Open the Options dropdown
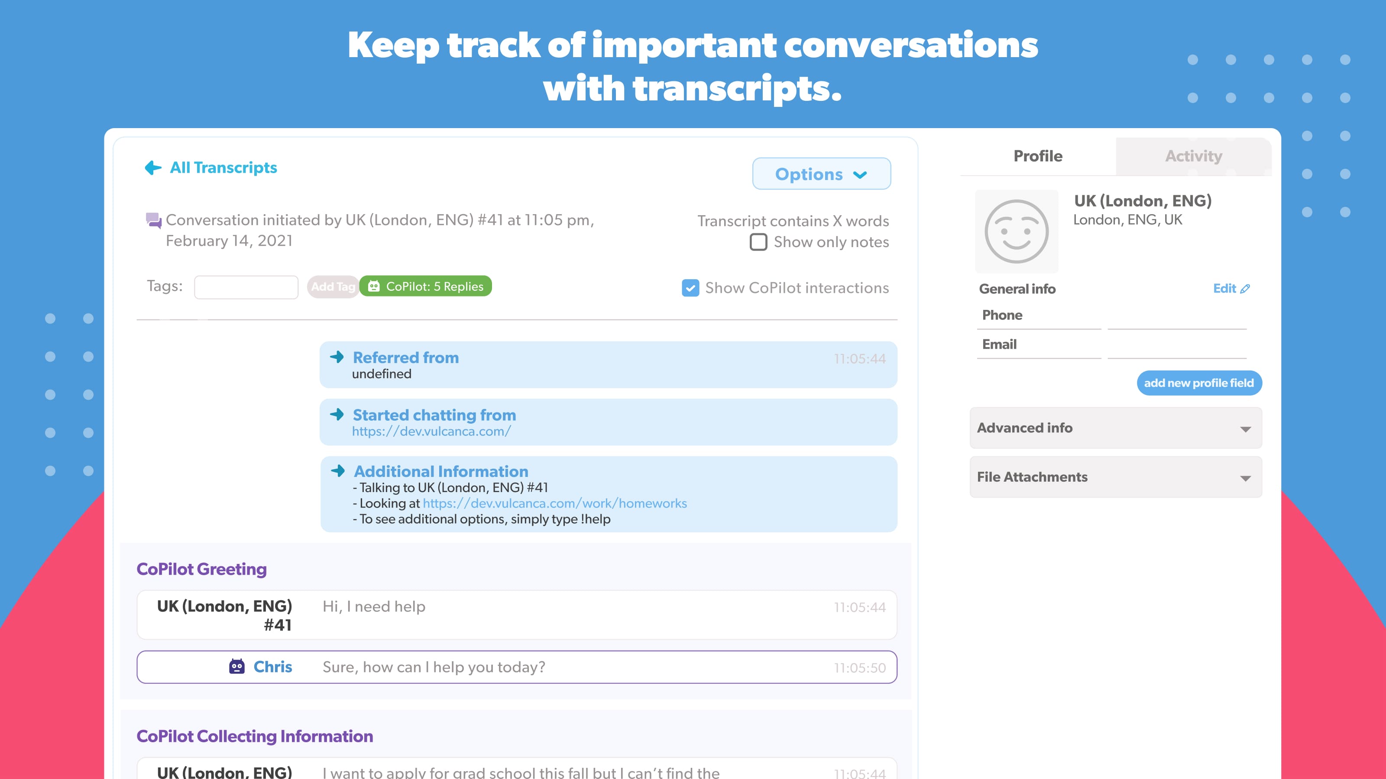The height and width of the screenshot is (779, 1386). (x=821, y=174)
